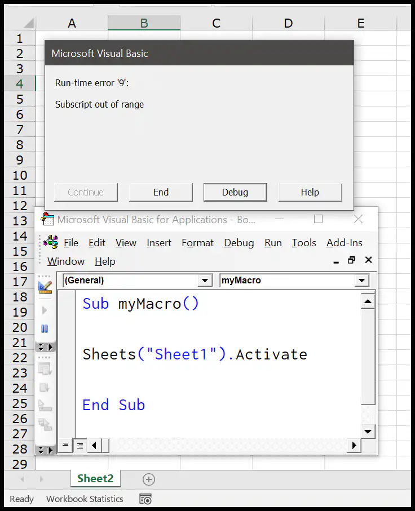Click the Ready status text
This screenshot has height=511, width=415.
pyautogui.click(x=21, y=499)
